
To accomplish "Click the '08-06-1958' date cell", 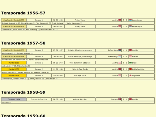I will click(58, 63).
